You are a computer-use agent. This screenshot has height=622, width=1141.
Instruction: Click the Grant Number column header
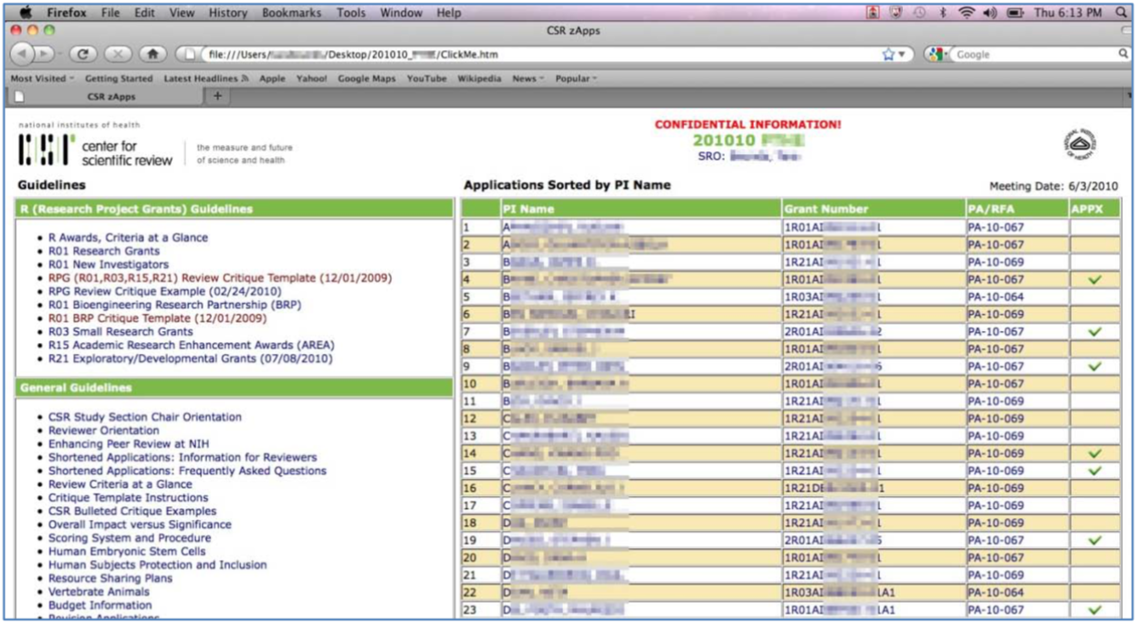click(x=874, y=209)
